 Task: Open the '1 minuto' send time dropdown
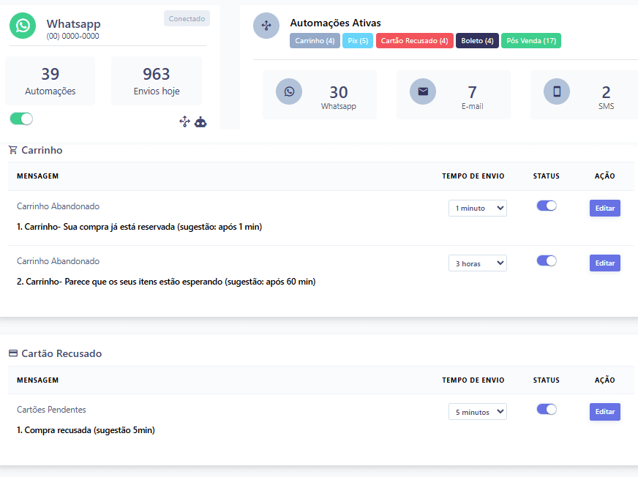[477, 209]
